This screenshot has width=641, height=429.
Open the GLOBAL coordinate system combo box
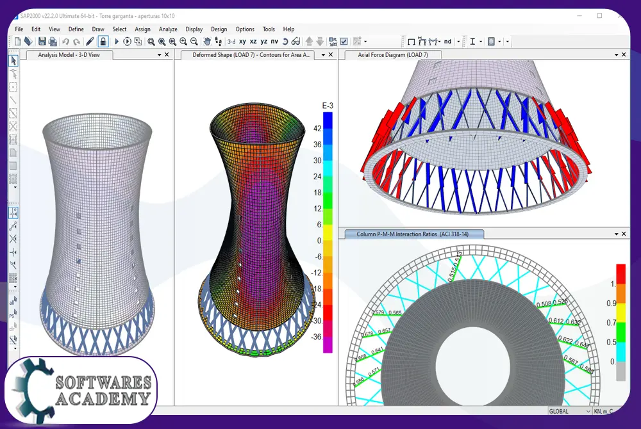click(570, 411)
